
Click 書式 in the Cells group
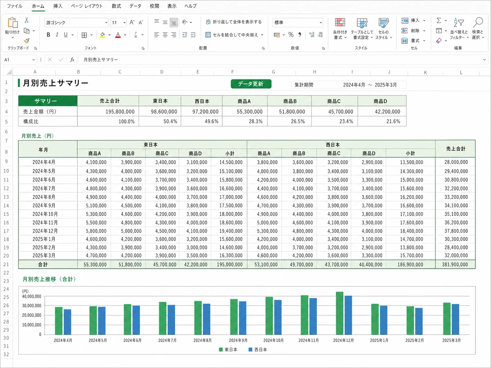[x=413, y=40]
